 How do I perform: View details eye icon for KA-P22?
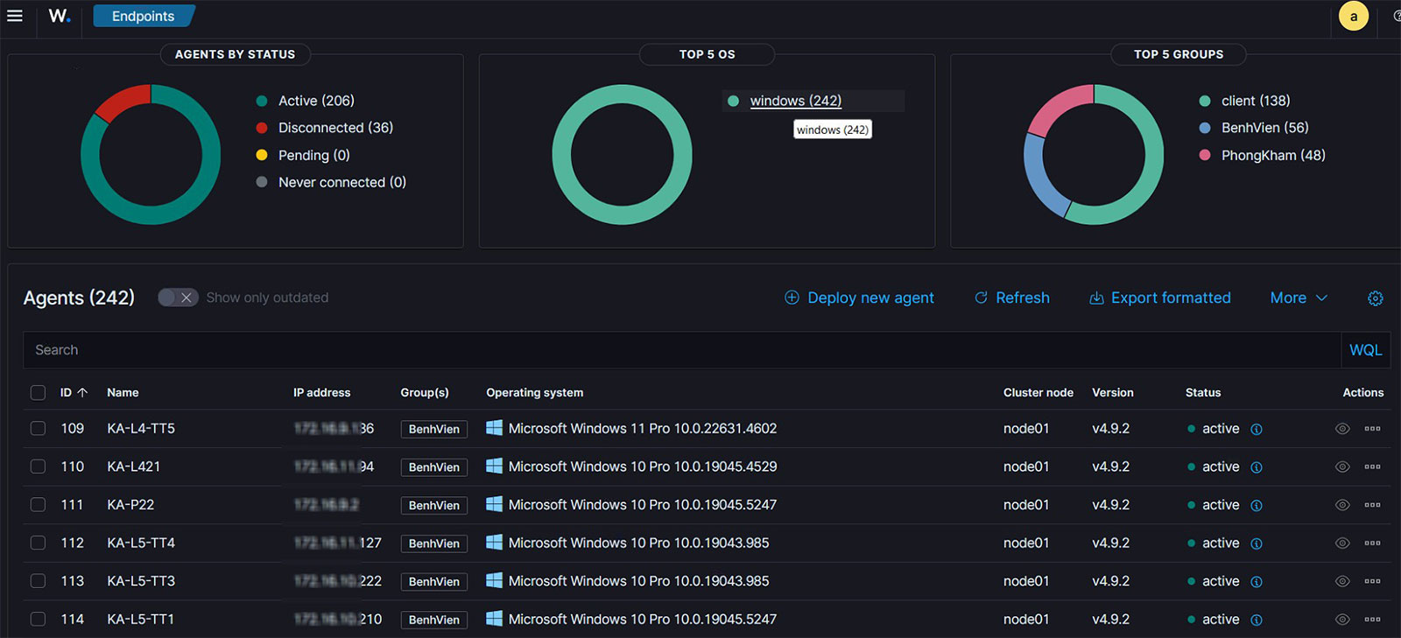pyautogui.click(x=1342, y=505)
